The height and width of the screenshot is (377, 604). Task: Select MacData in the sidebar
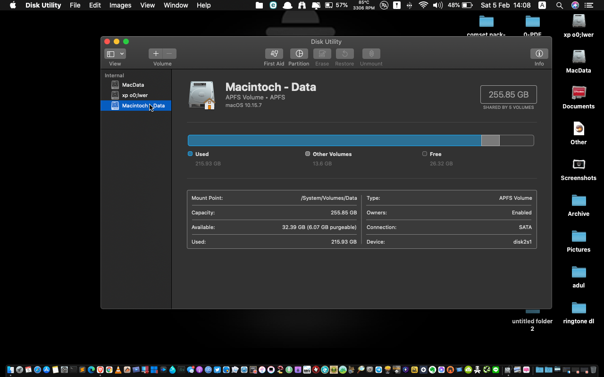coord(136,85)
